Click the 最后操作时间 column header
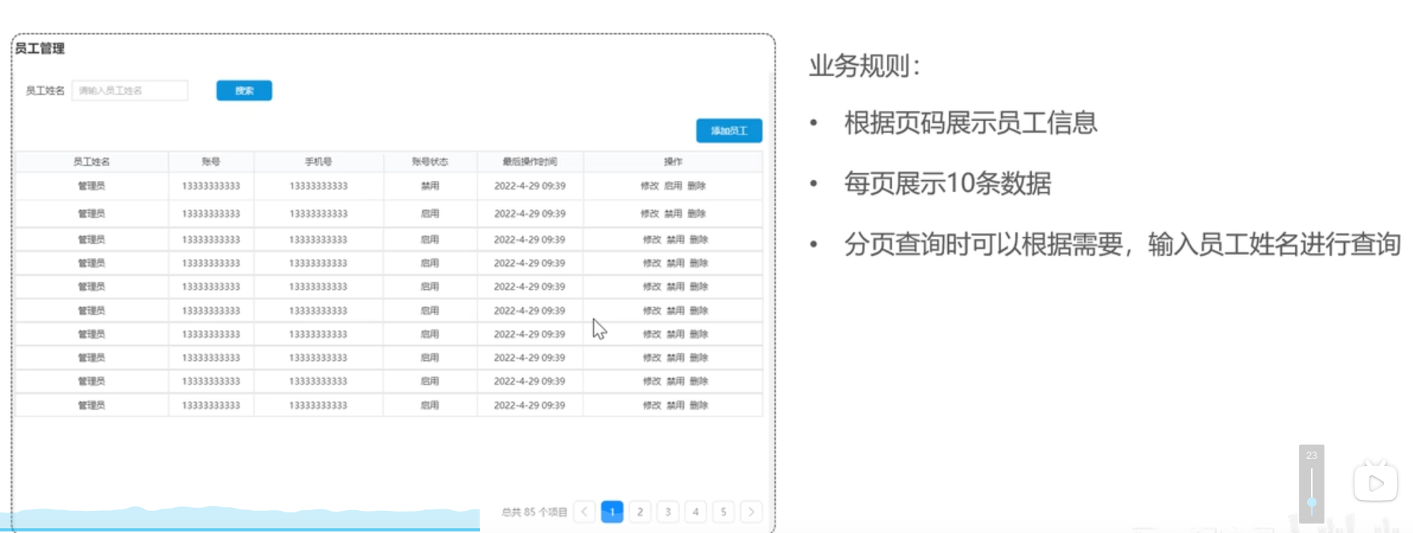 pyautogui.click(x=530, y=162)
